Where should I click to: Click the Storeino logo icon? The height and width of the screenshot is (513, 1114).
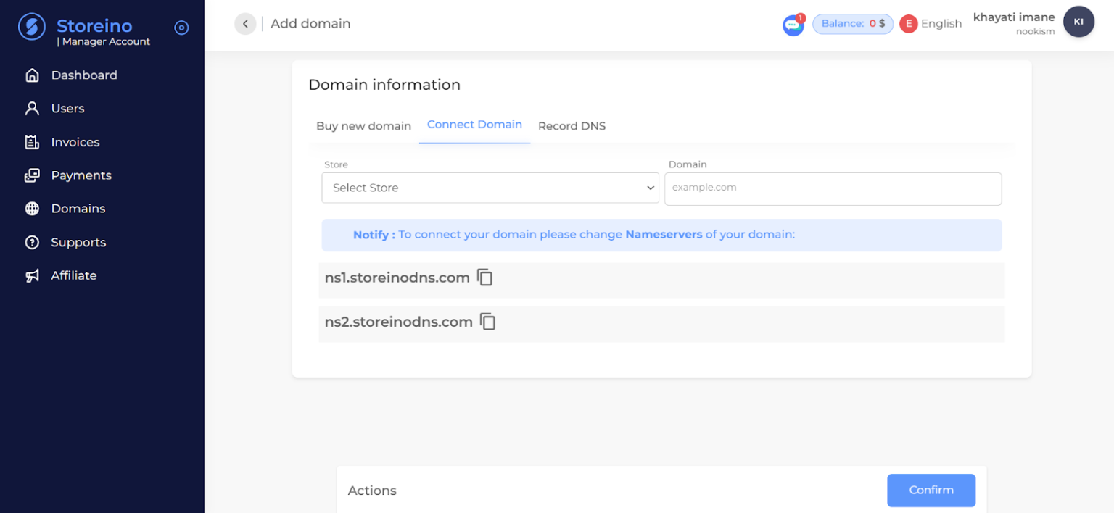[31, 27]
